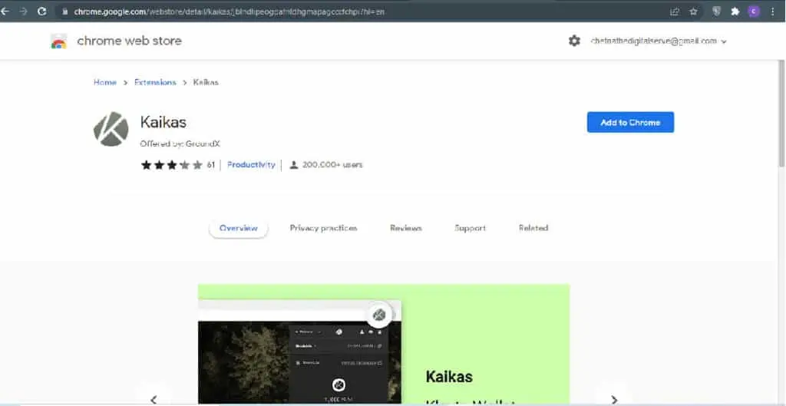Click the Kaikas extension title
This screenshot has width=786, height=406.
(x=163, y=122)
